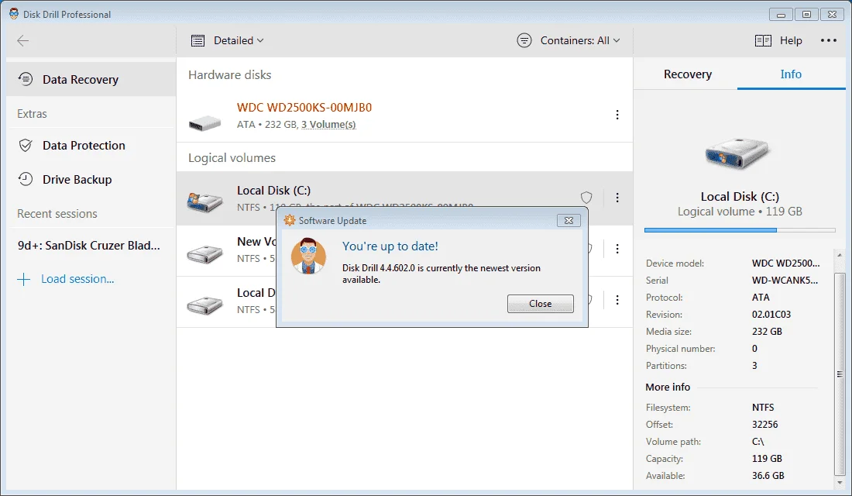This screenshot has width=852, height=496.
Task: Click the Data Recovery sidebar icon
Action: (x=26, y=79)
